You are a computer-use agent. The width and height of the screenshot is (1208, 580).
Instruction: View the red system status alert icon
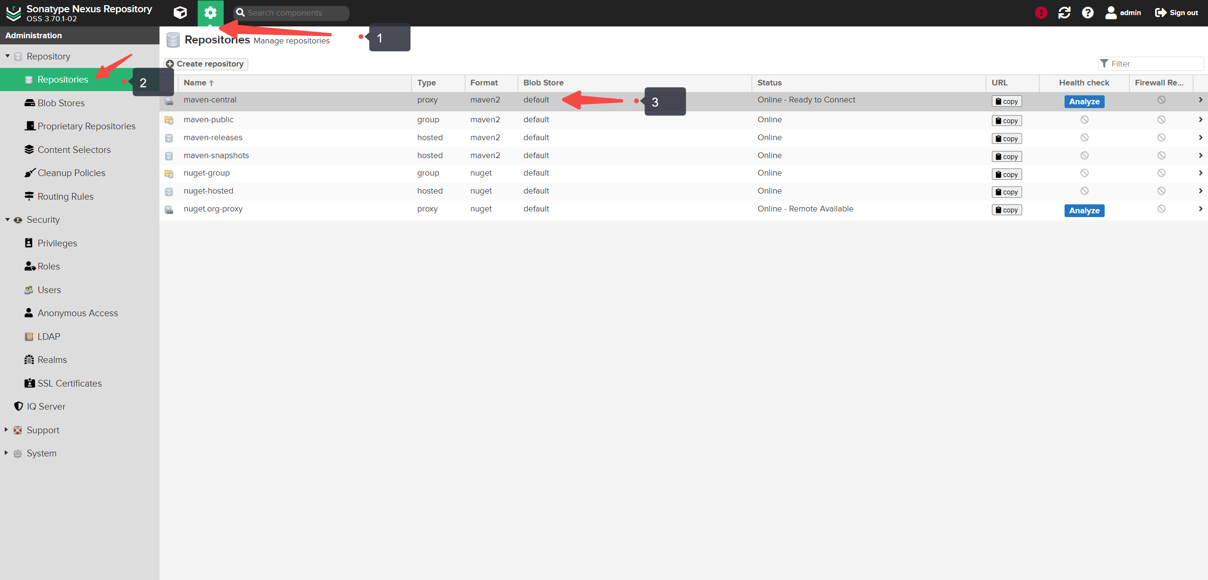click(x=1041, y=13)
